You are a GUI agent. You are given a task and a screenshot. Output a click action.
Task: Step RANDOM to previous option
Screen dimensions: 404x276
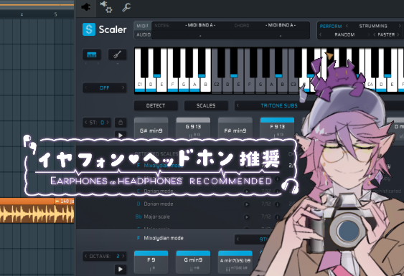(321, 34)
